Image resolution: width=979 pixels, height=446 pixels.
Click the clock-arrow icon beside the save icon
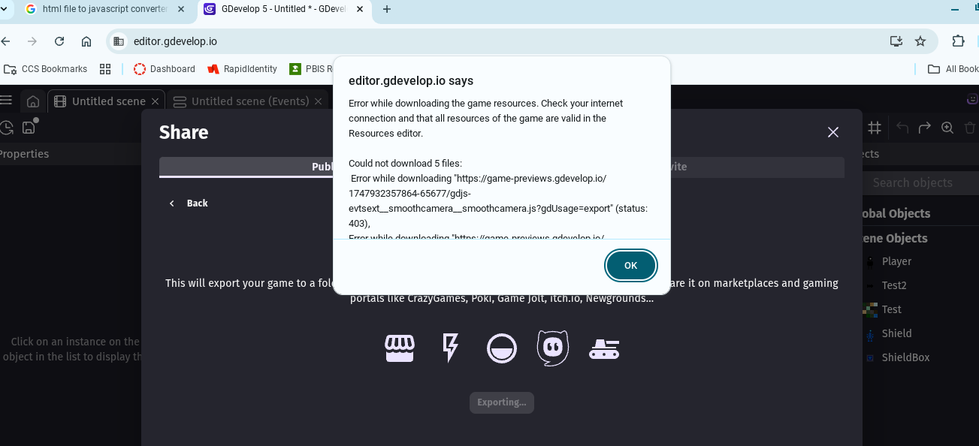click(x=6, y=128)
